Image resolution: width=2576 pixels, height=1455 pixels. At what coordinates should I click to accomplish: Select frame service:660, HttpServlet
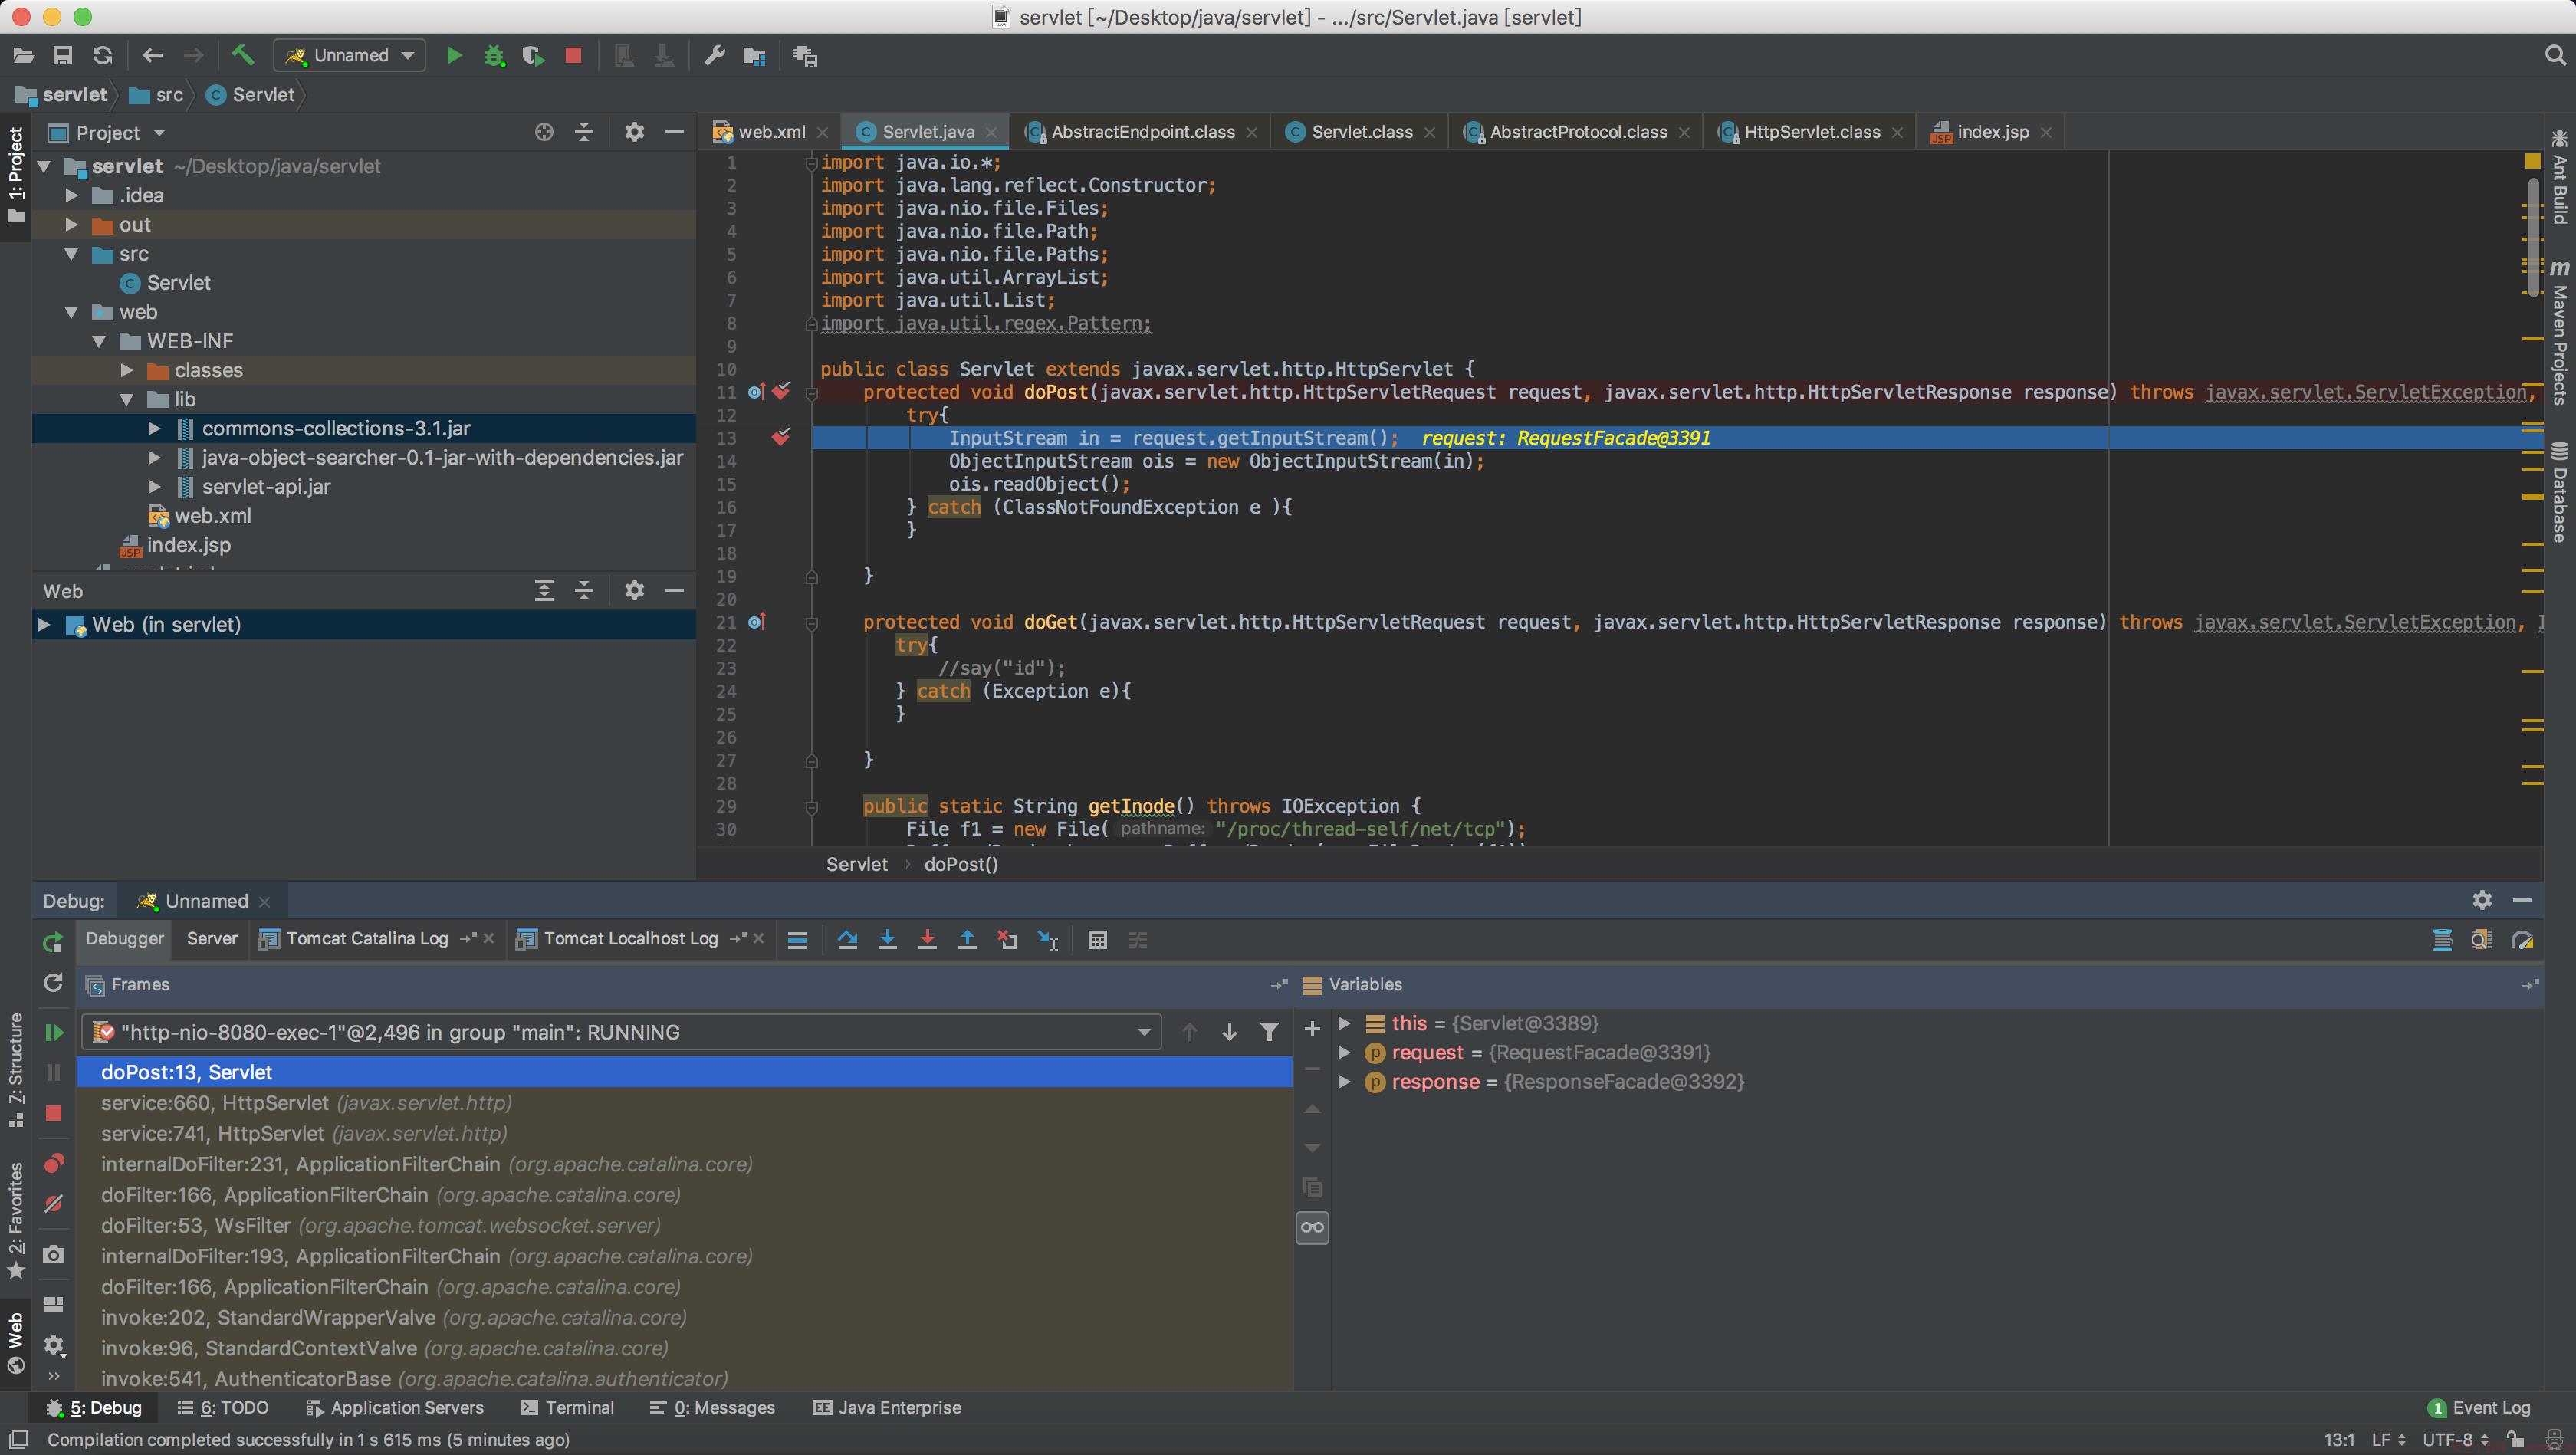click(x=685, y=1102)
